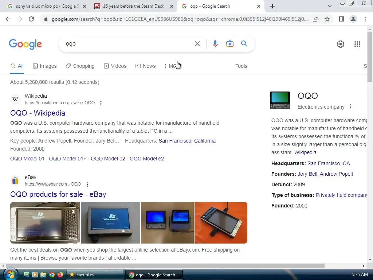This screenshot has width=373, height=280.
Task: Open second eBay thumbnail of gray tablet
Action: (111, 223)
